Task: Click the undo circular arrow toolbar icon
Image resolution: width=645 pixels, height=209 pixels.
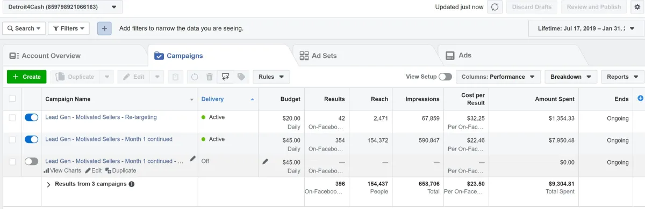Action: (195, 77)
